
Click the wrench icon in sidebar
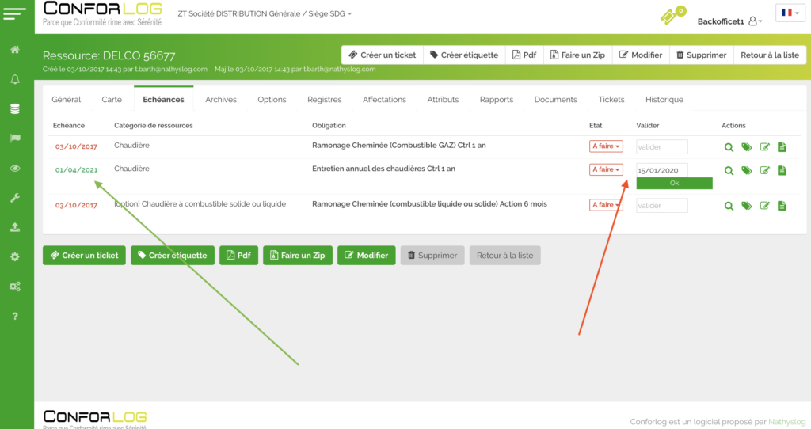15,197
